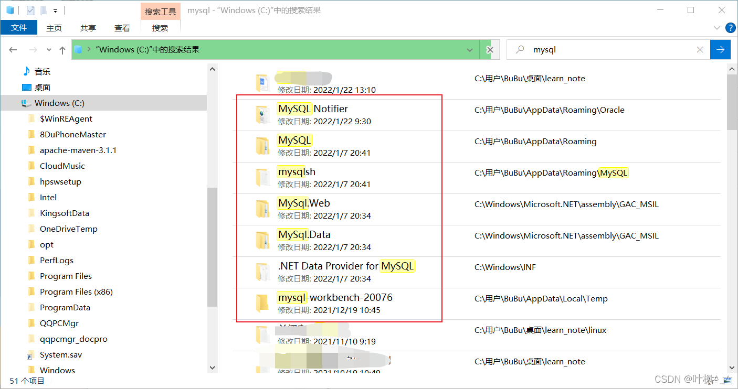This screenshot has height=389, width=738.
Task: Click results list vertical scrollbar thumb
Action: pyautogui.click(x=732, y=102)
